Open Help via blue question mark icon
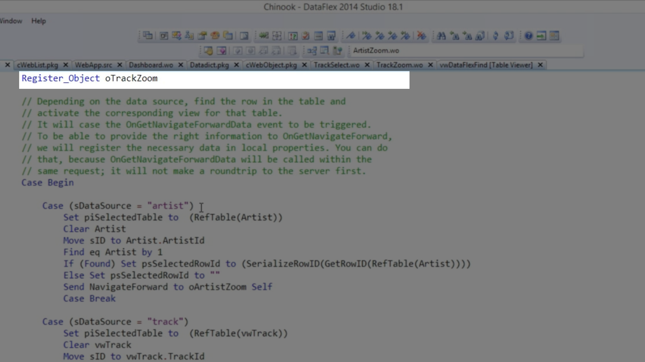The height and width of the screenshot is (362, 645). (x=528, y=36)
